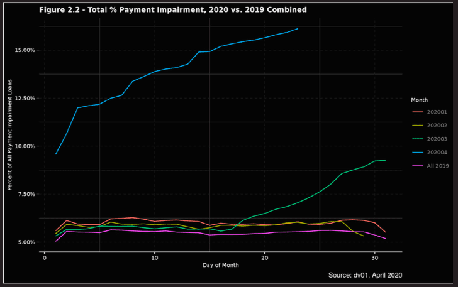Click the 10.00% y-axis label
The width and height of the screenshot is (458, 287).
(25, 146)
